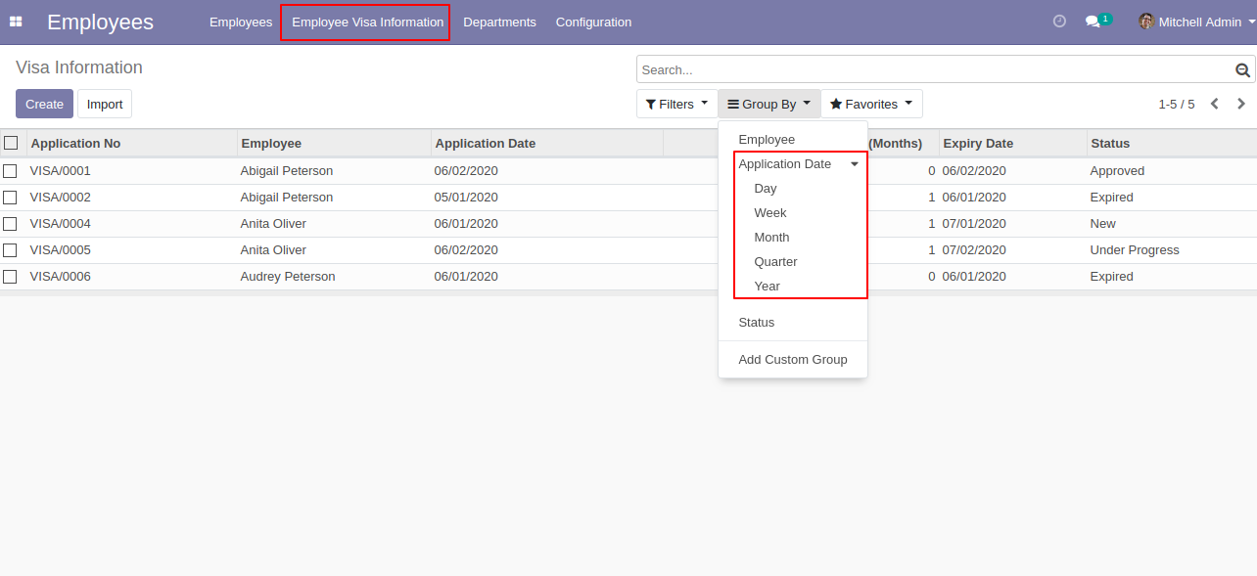Click the Import button
Screen dimensions: 1257x576
105,104
